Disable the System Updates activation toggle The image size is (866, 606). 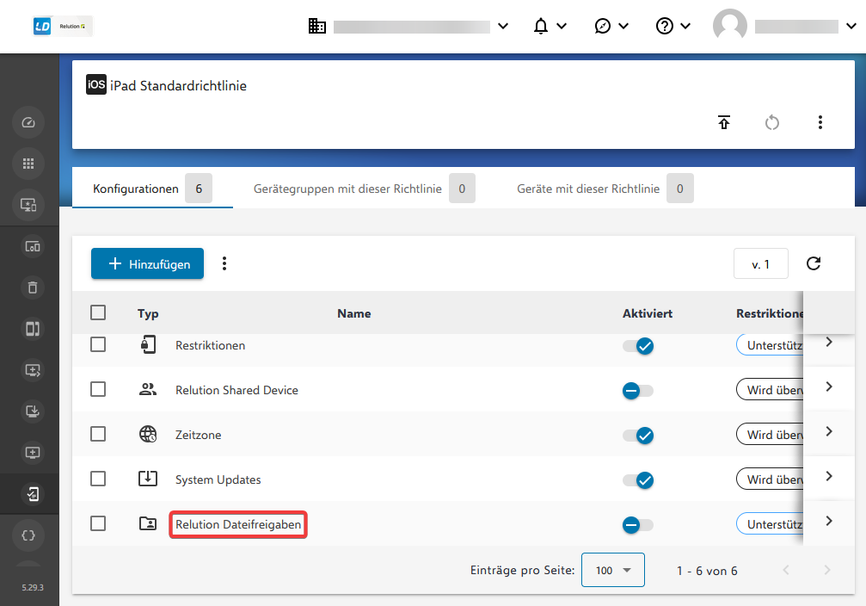(x=638, y=480)
